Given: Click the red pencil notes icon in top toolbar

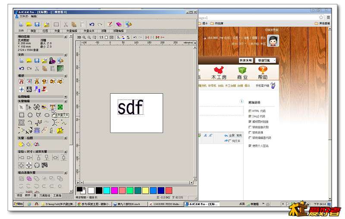Looking at the screenshot, I should [x=110, y=24].
